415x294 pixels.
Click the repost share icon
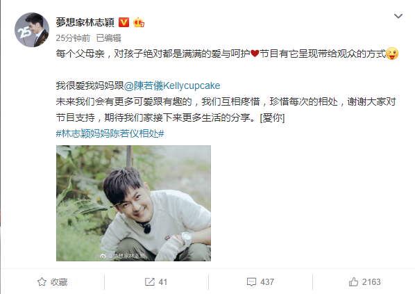(150, 281)
